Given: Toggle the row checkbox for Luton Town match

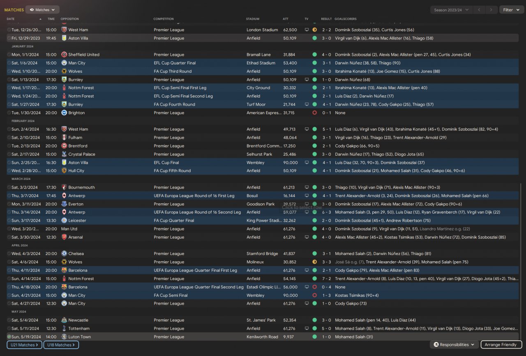Looking at the screenshot, I should pyautogui.click(x=9, y=337).
